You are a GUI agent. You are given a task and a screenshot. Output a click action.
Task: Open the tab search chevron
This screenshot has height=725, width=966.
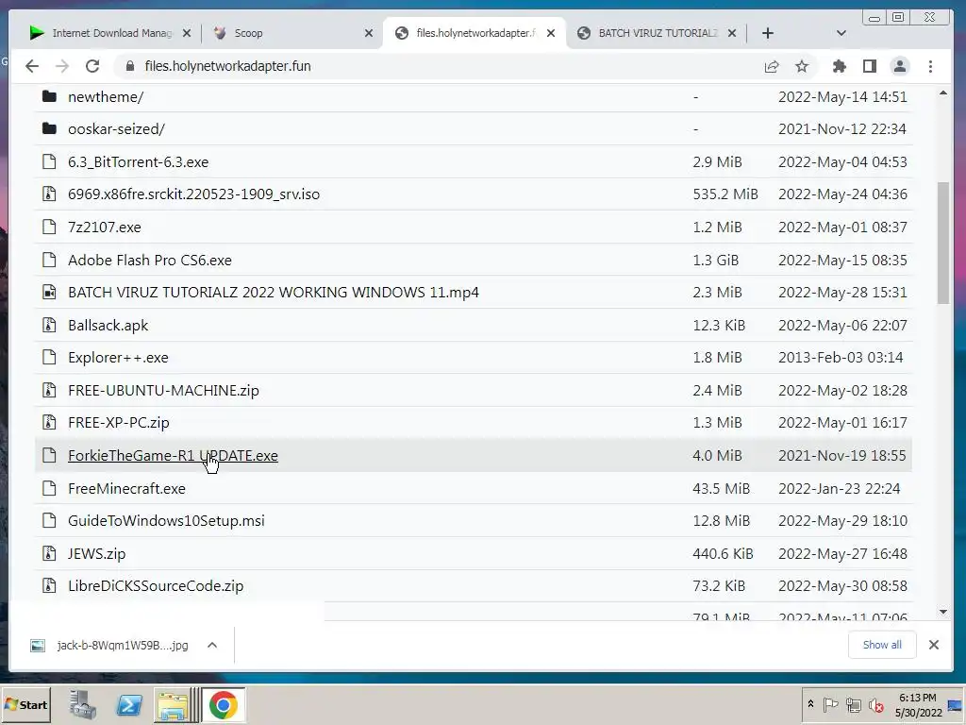coord(841,33)
